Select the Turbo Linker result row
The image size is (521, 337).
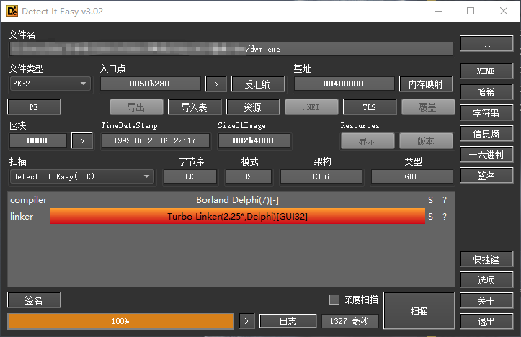click(x=237, y=217)
